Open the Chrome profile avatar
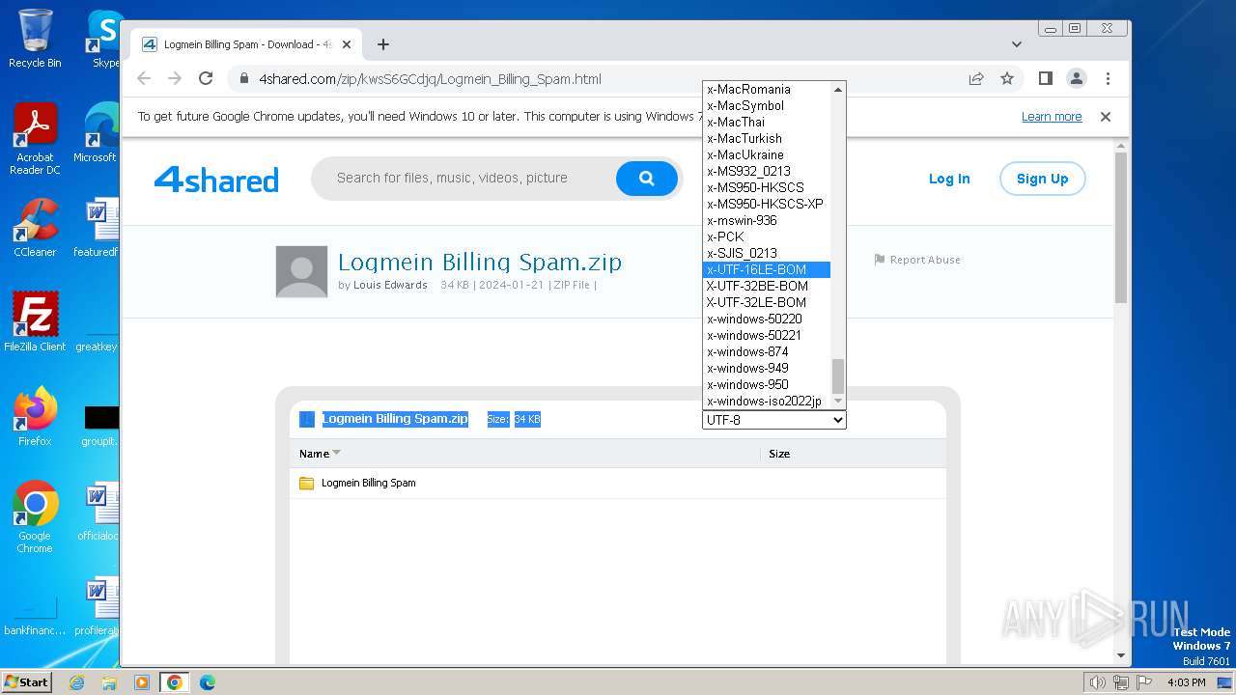This screenshot has width=1236, height=695. [1077, 79]
